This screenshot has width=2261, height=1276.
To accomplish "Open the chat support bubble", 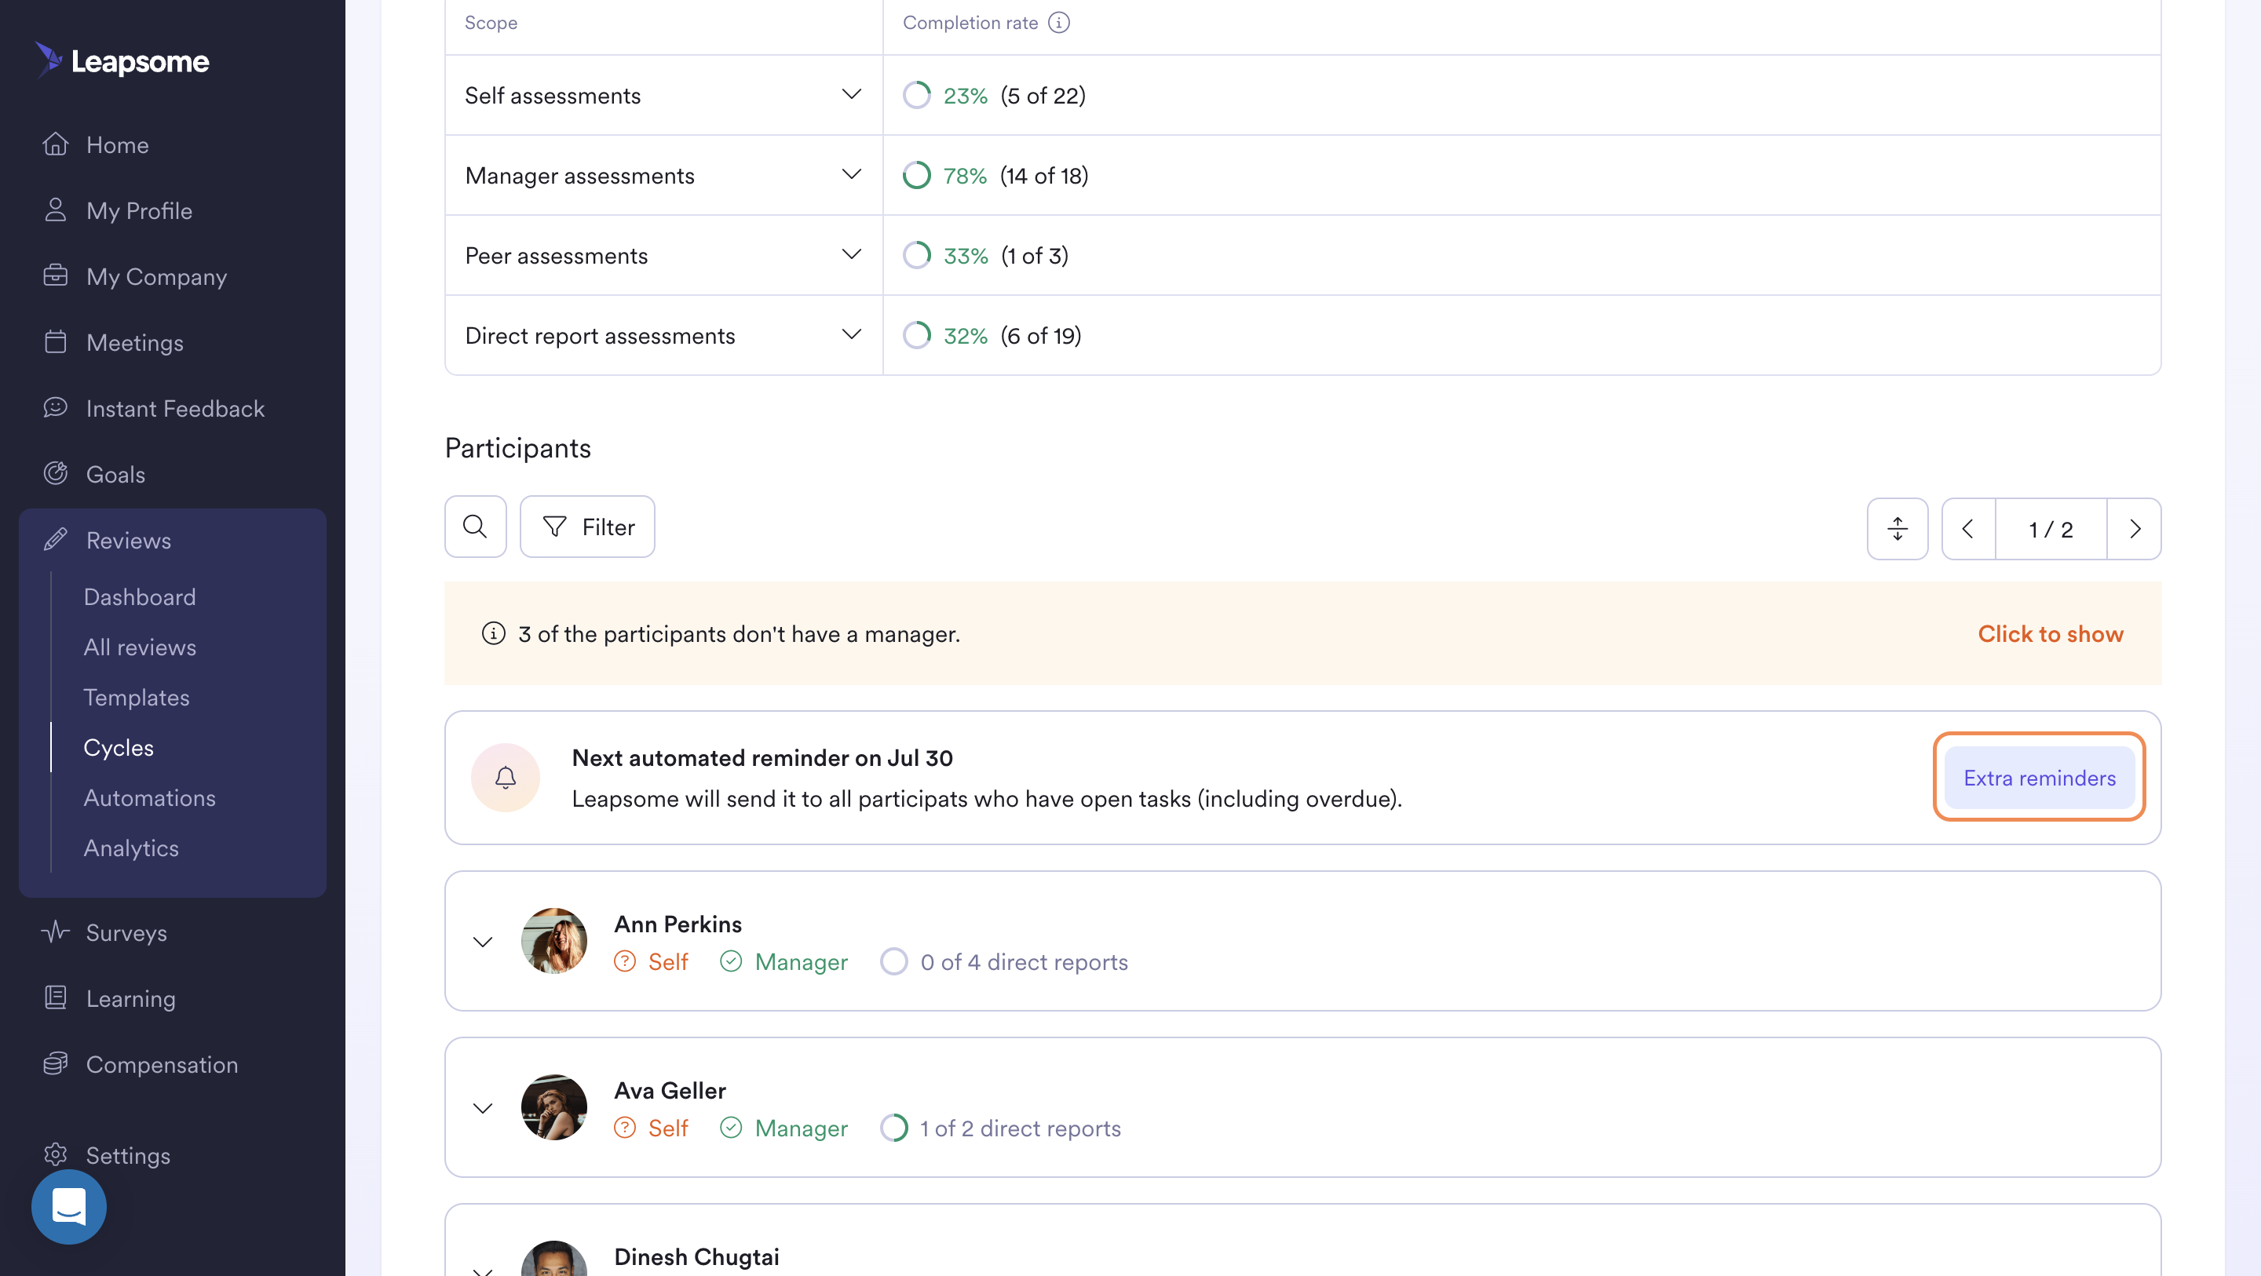I will (x=68, y=1207).
